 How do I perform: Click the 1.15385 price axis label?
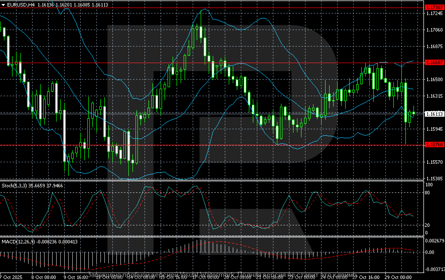click(x=434, y=179)
